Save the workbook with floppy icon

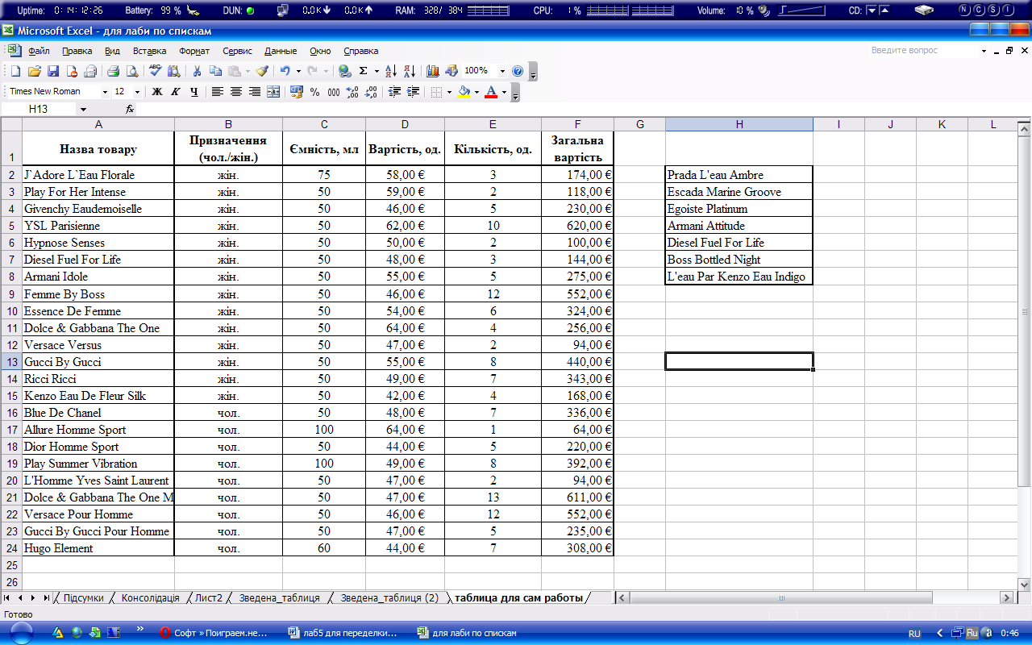tap(53, 71)
